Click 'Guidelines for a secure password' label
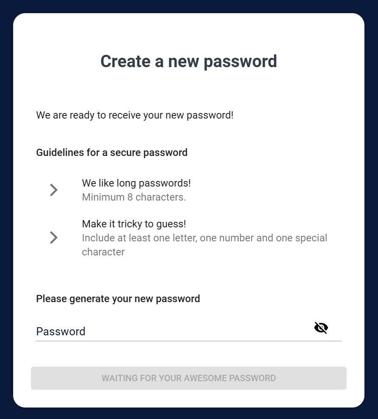Image resolution: width=378 pixels, height=419 pixels. click(x=112, y=153)
